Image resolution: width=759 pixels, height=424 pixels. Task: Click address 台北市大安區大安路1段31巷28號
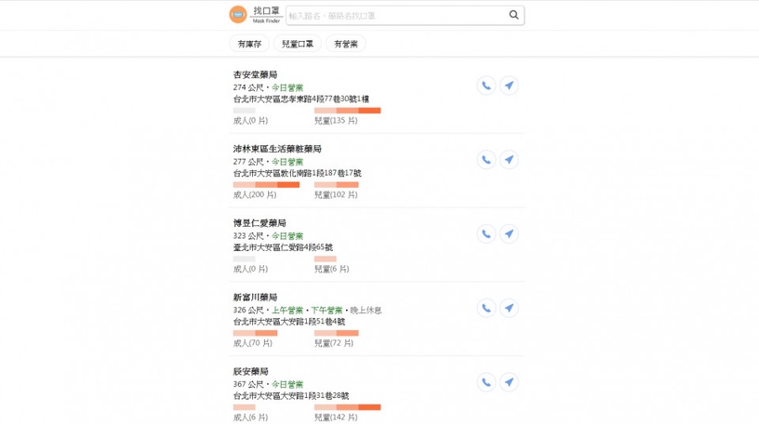click(x=291, y=395)
